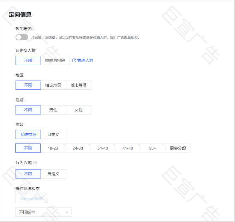235x222 pixels.
Task: Select 不限 under 行为兴趣
Action: 28,174
